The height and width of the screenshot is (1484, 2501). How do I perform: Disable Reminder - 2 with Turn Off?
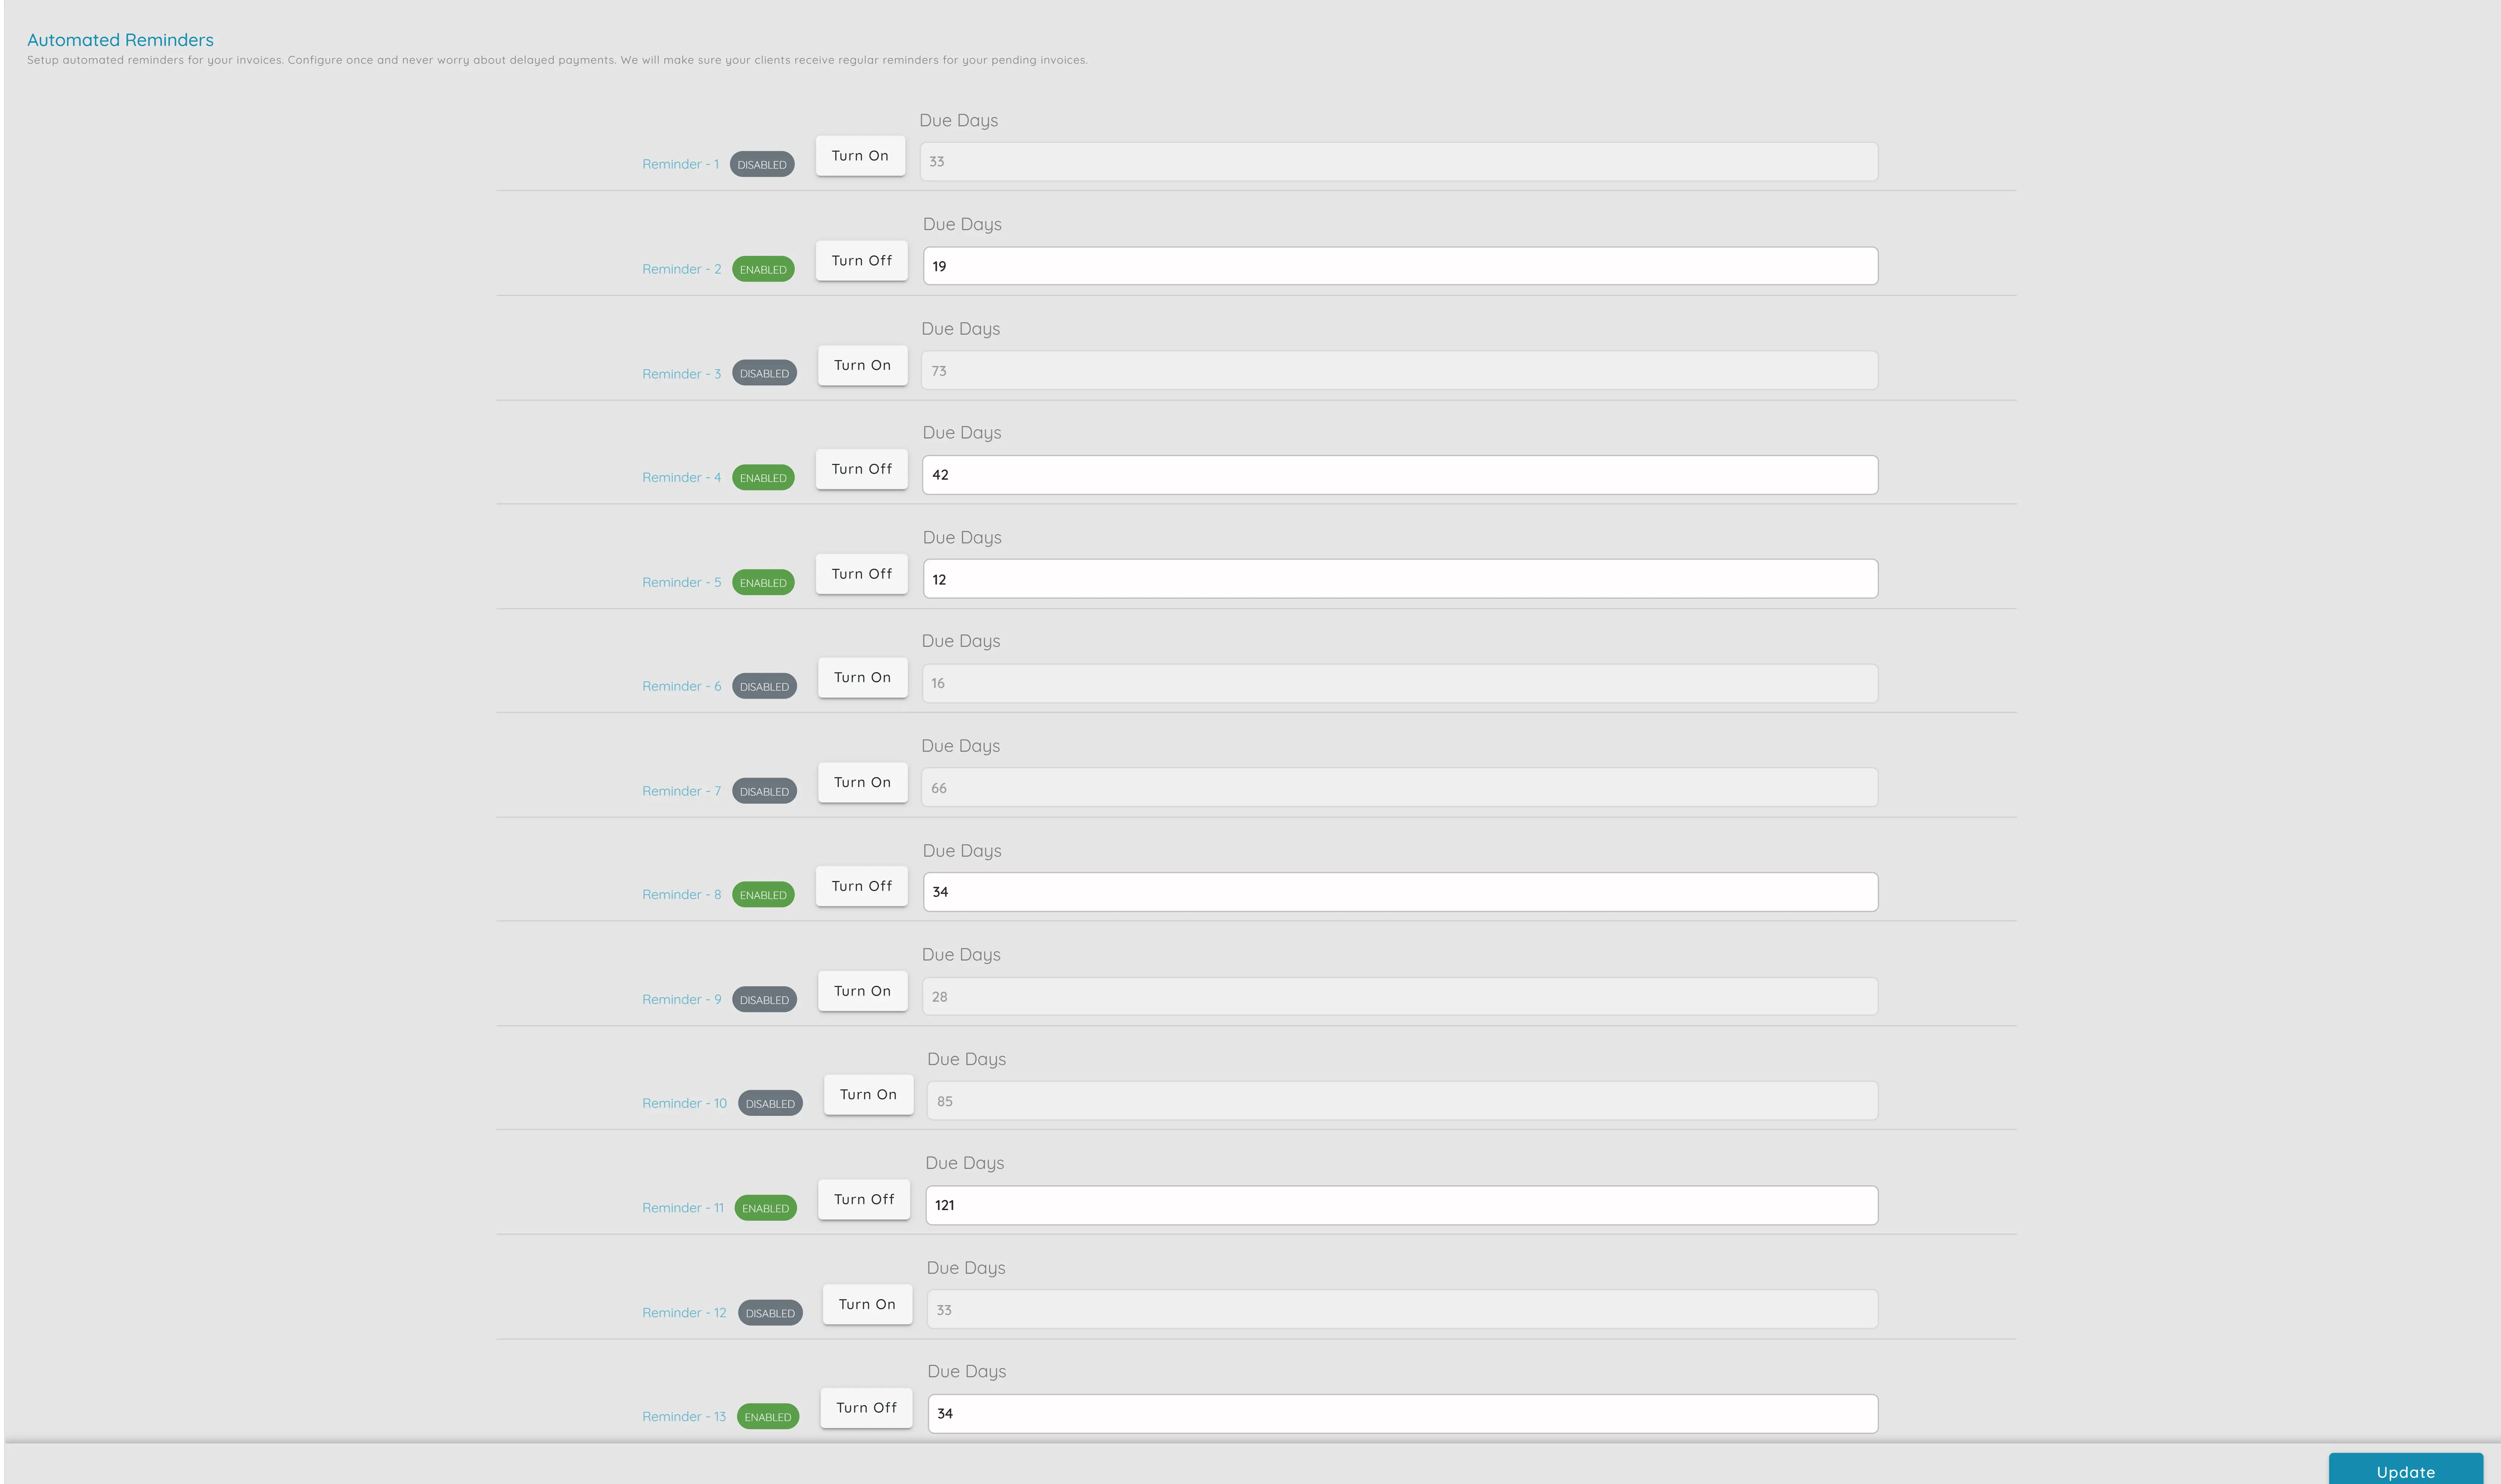tap(861, 260)
